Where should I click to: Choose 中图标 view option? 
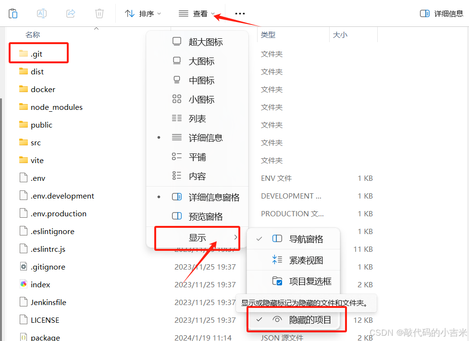pos(197,80)
